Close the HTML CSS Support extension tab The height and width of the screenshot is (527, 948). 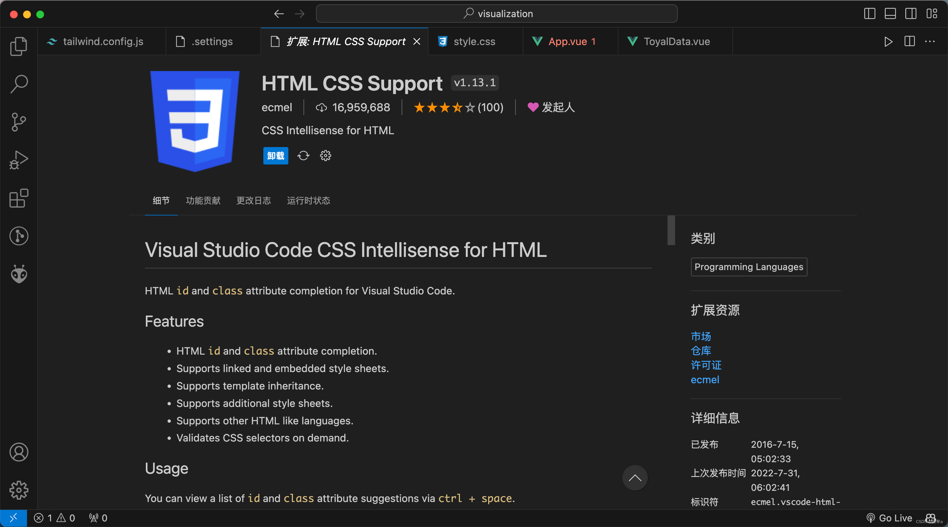coord(417,41)
